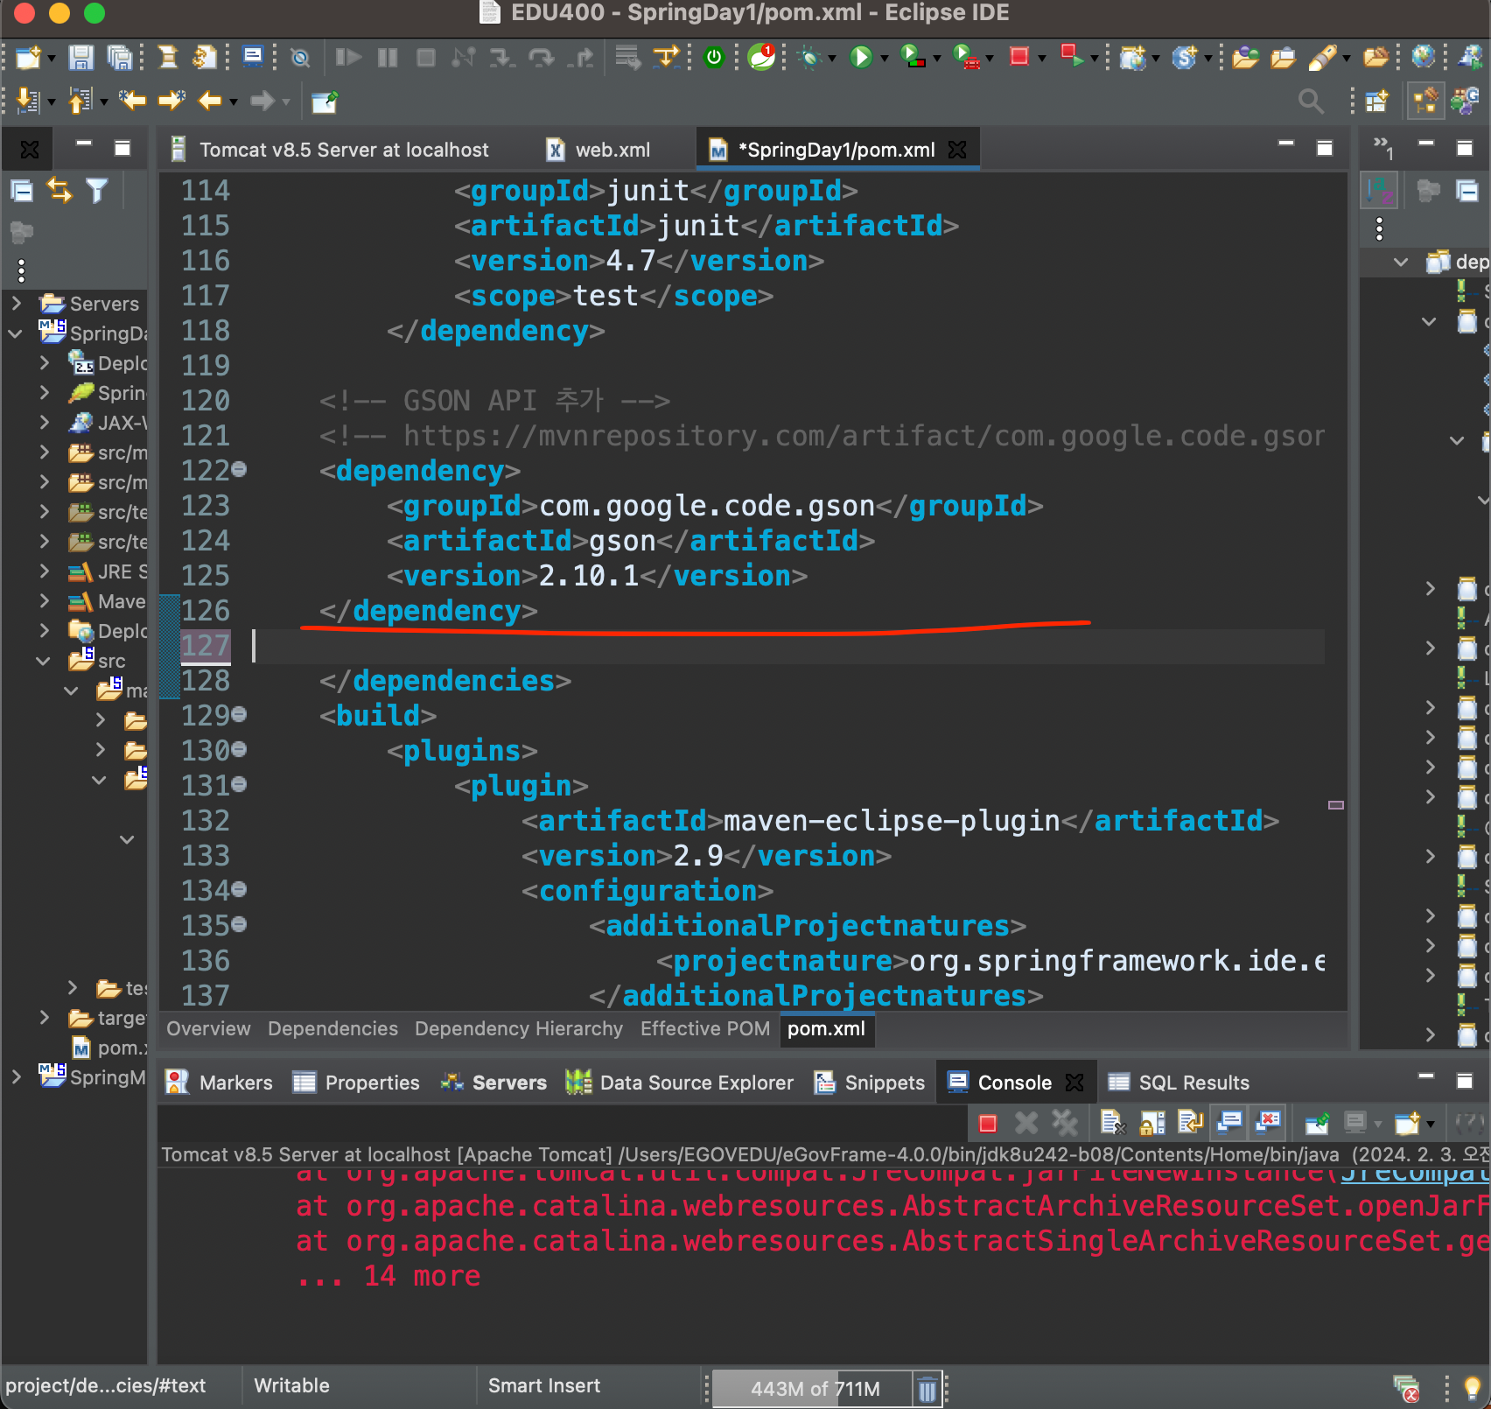Viewport: 1491px width, 1409px height.
Task: Click the New wizard icon
Action: 28,58
